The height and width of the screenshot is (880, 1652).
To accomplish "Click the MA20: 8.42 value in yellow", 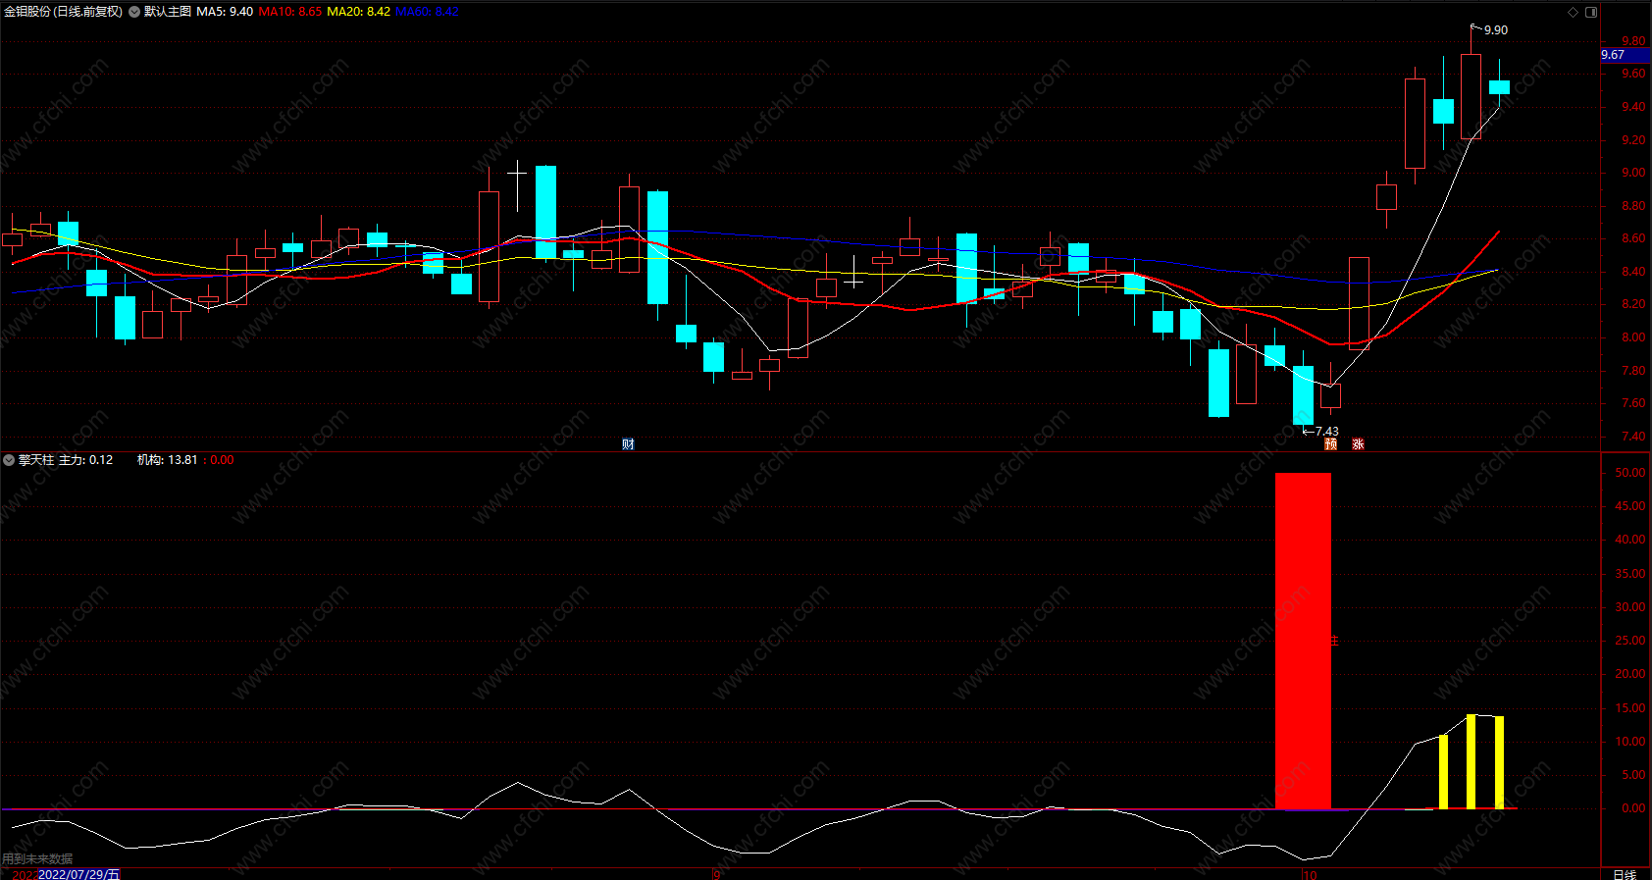I will click(x=358, y=12).
